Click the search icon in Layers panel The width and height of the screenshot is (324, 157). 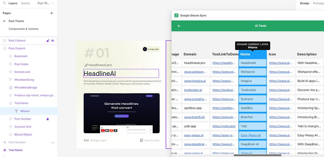pos(4,3)
